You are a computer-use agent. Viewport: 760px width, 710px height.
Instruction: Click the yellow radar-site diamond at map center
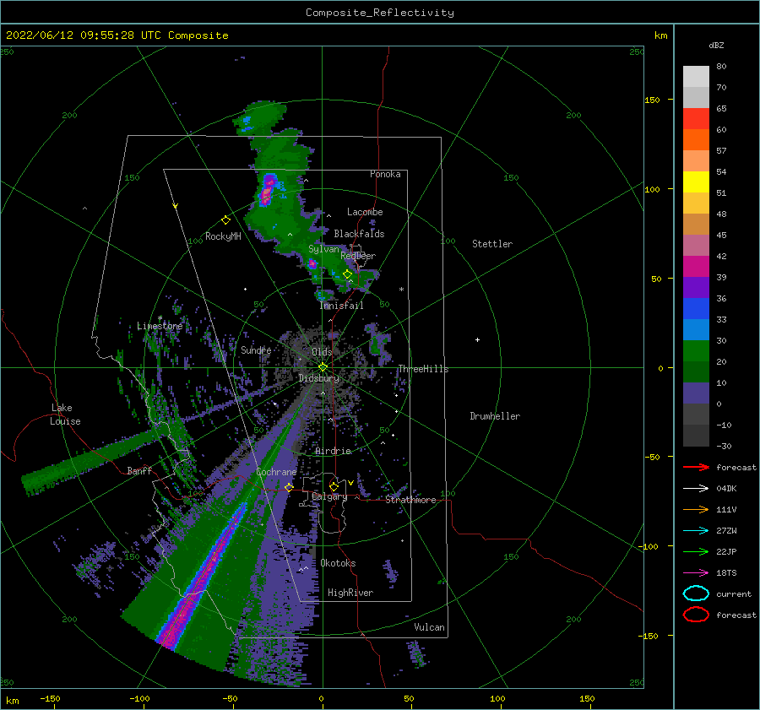coord(323,367)
